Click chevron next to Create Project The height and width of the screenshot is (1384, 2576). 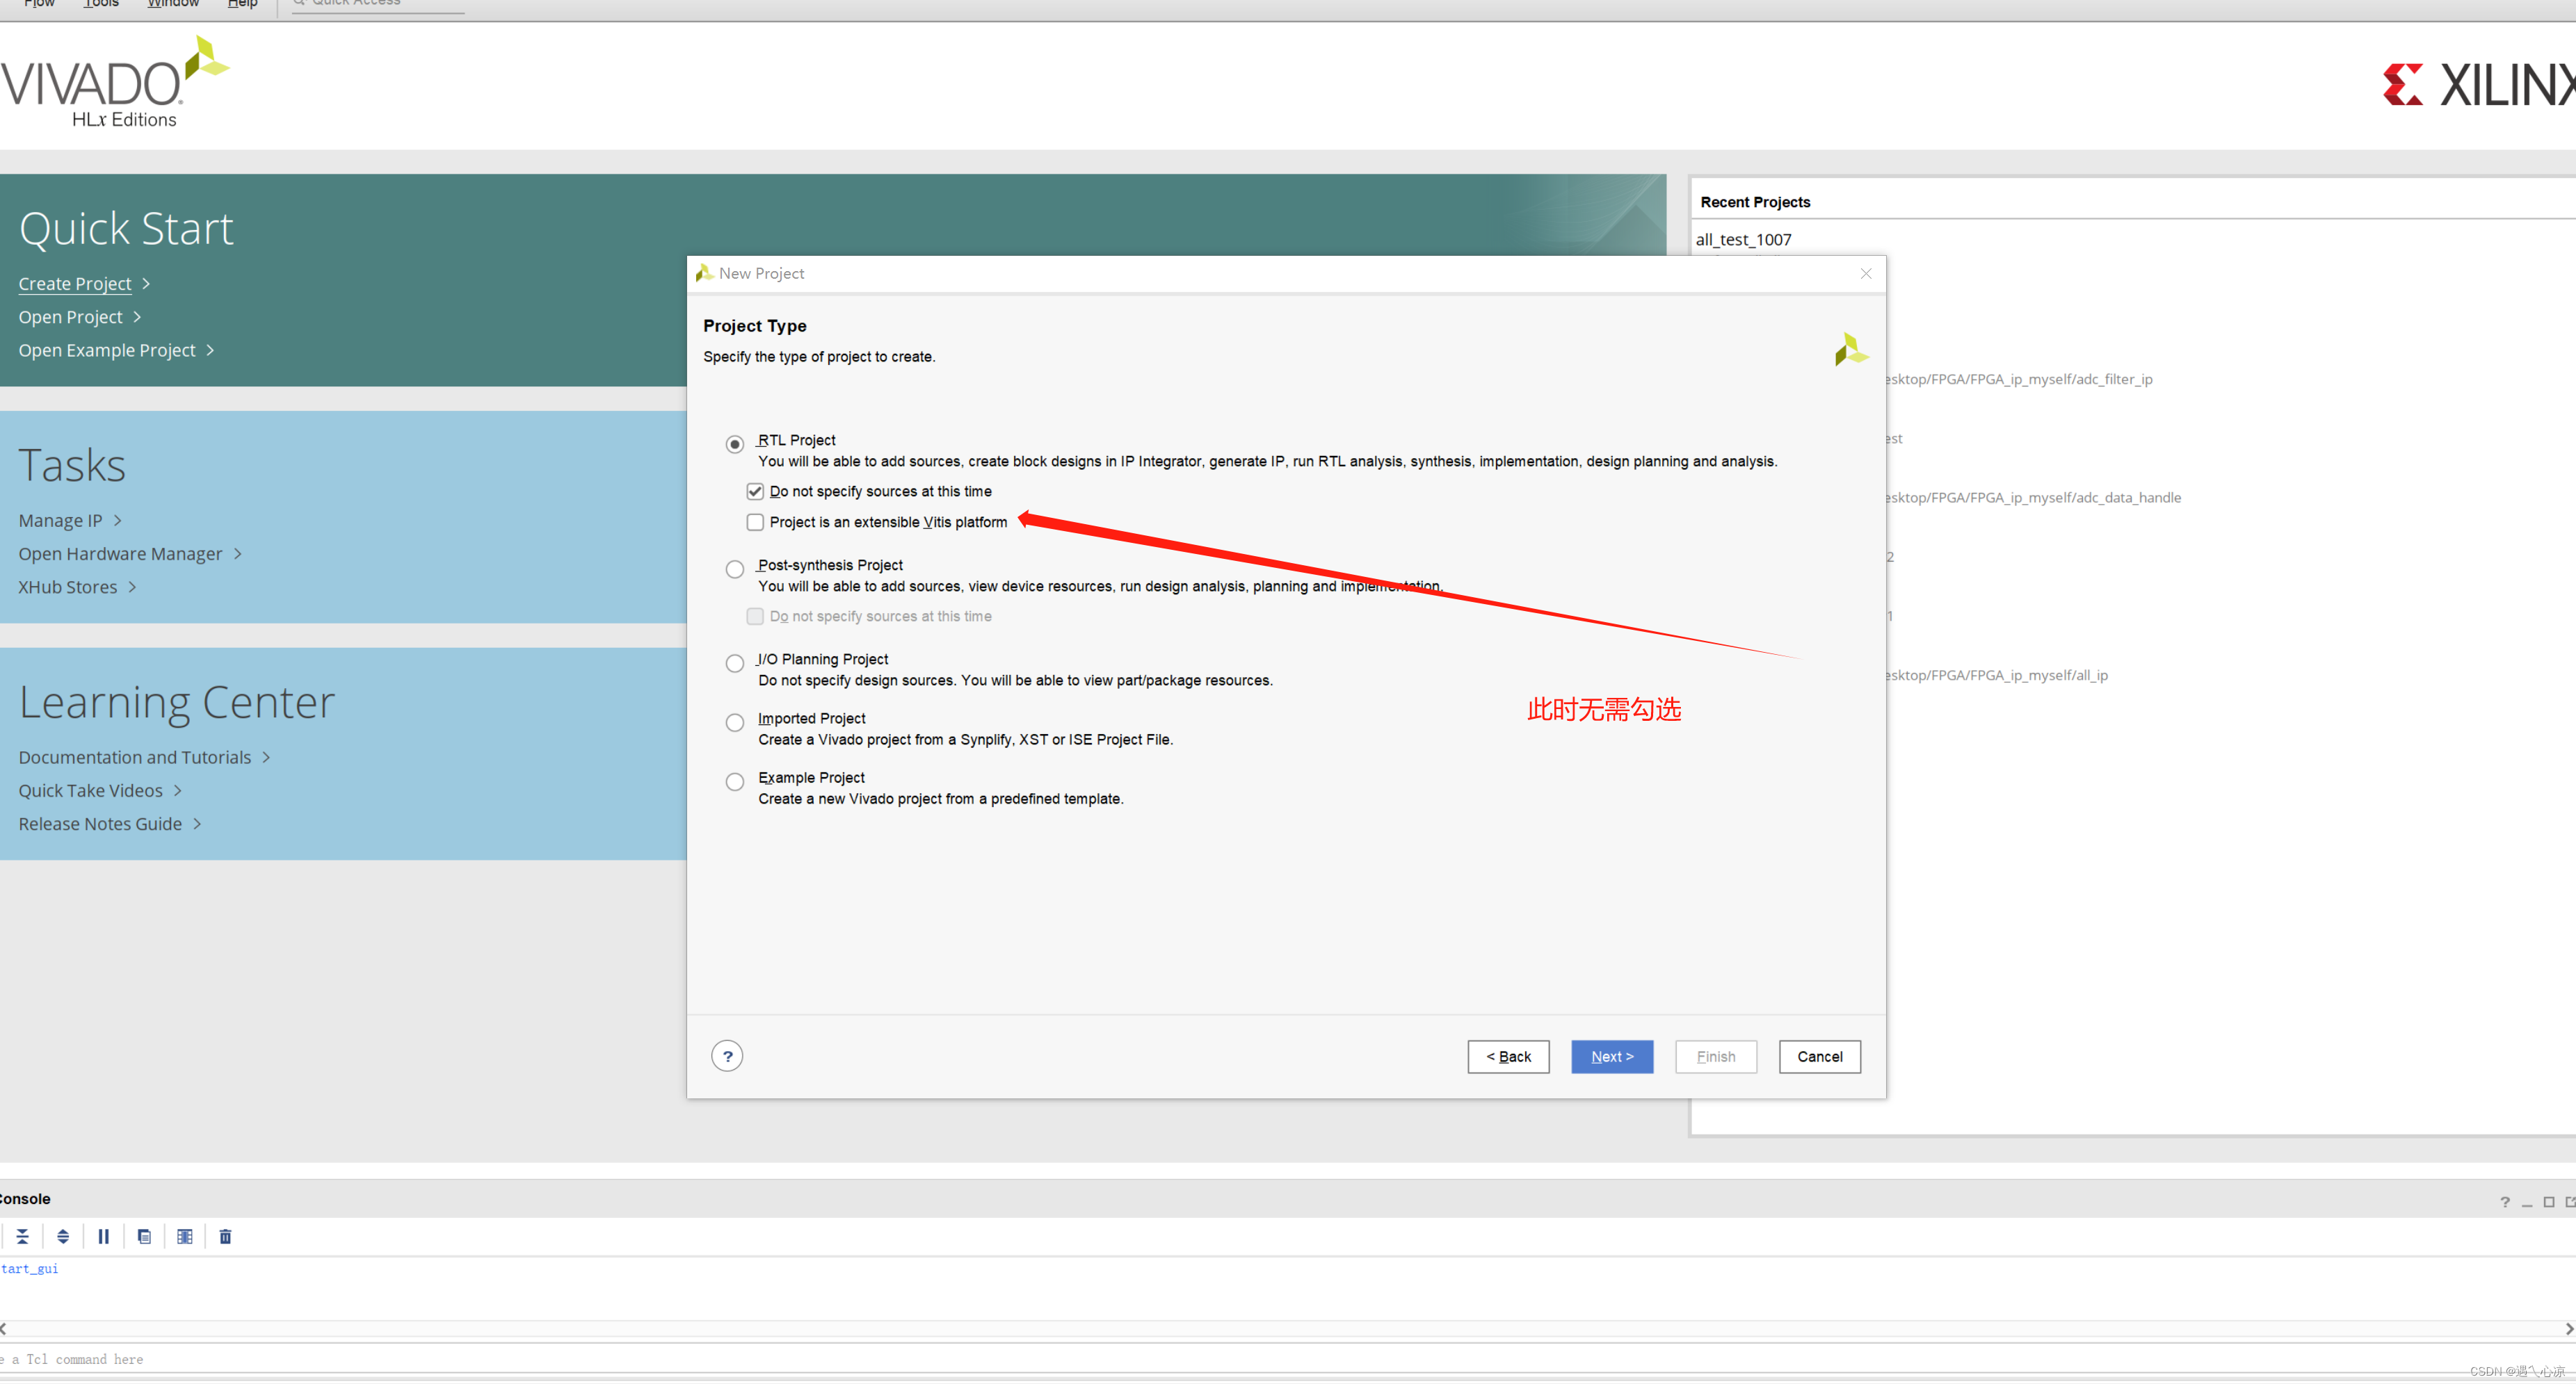(x=146, y=284)
